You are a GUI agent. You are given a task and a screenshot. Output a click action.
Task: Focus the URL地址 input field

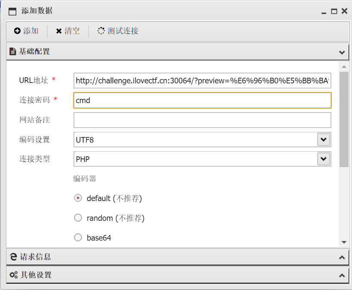(x=202, y=81)
